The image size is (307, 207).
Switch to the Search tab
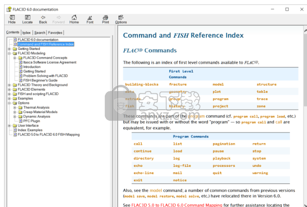tap(40, 33)
